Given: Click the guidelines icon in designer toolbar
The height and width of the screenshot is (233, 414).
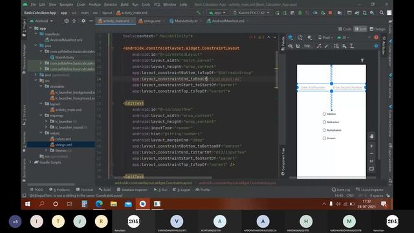Looking at the screenshot, I should tap(352, 46).
